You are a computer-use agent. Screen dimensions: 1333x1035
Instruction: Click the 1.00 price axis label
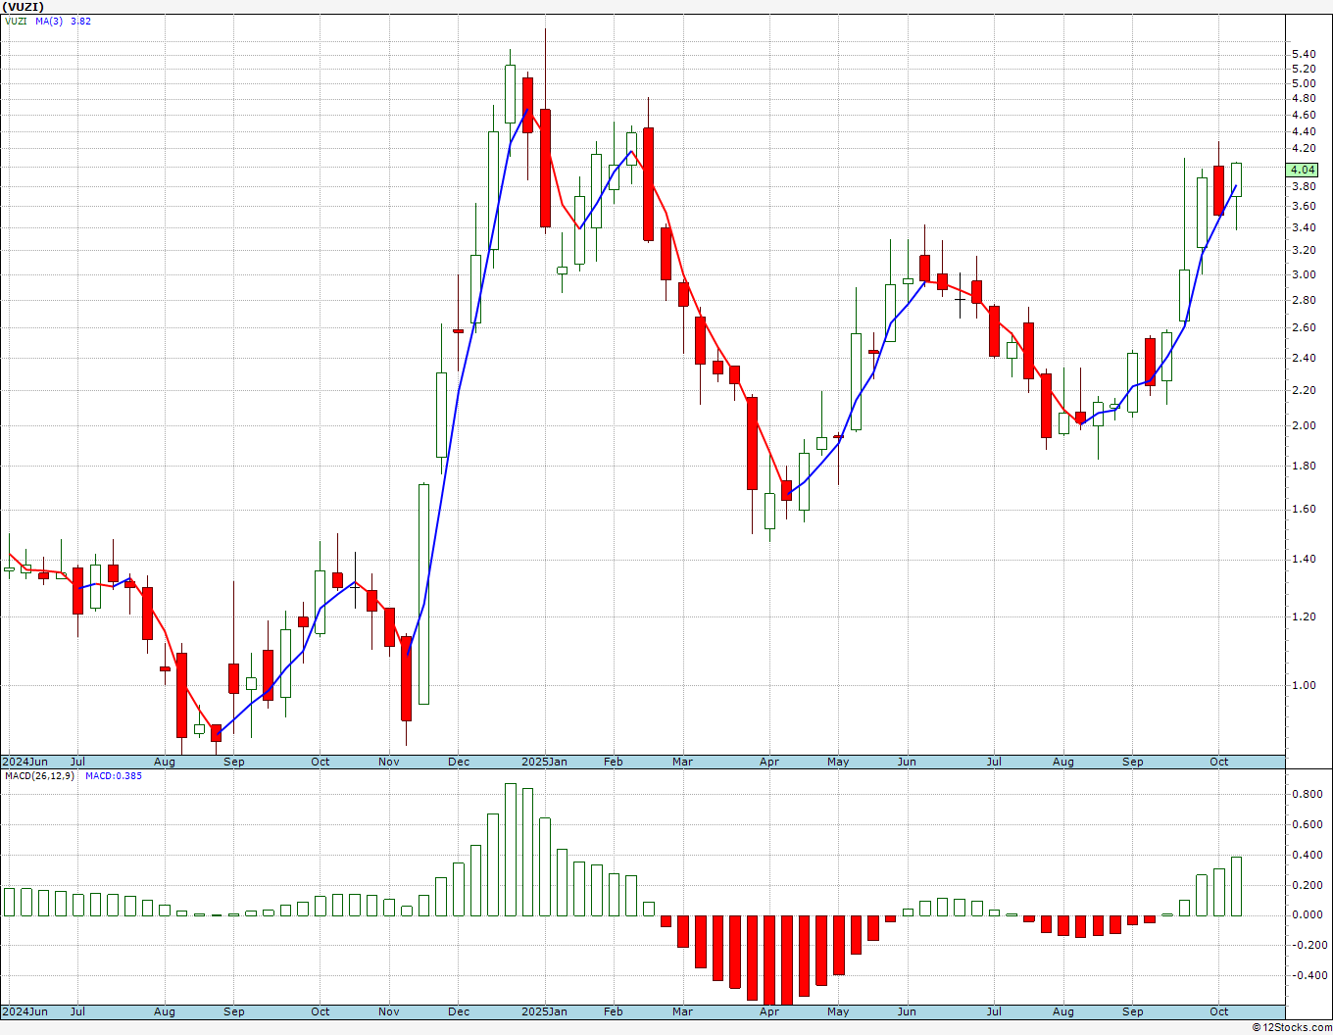[x=1304, y=685]
